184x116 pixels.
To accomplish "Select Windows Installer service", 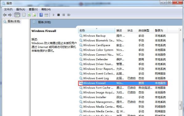I will click(x=123, y=97).
